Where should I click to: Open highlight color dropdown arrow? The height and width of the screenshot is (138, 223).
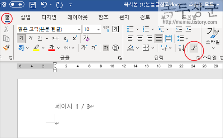(x=43, y=48)
